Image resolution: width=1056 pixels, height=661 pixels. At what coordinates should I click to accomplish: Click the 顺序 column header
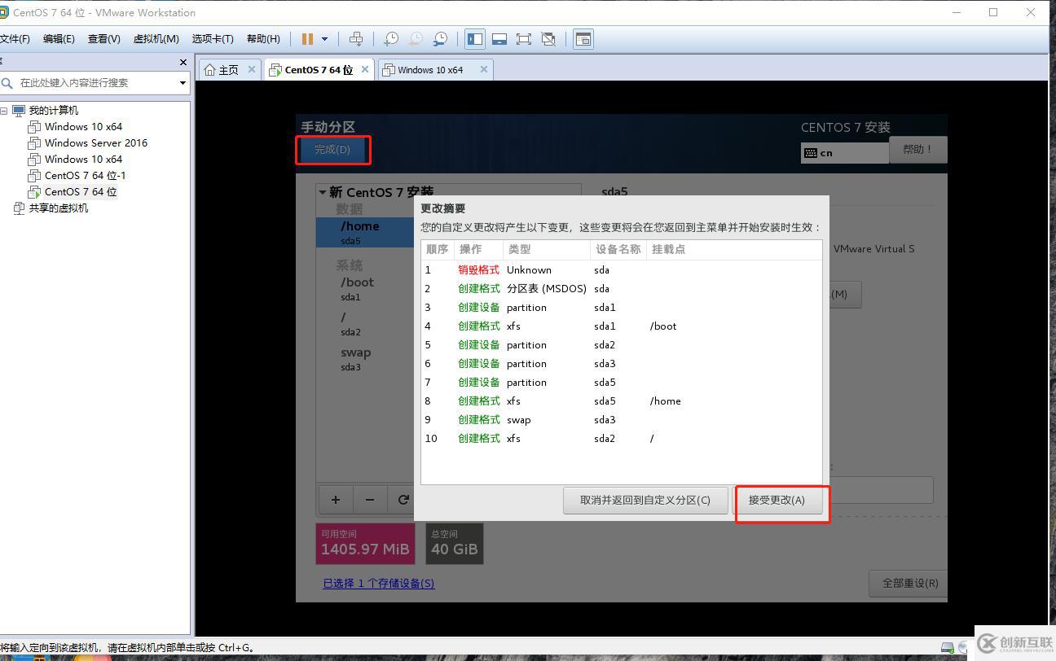(x=438, y=249)
